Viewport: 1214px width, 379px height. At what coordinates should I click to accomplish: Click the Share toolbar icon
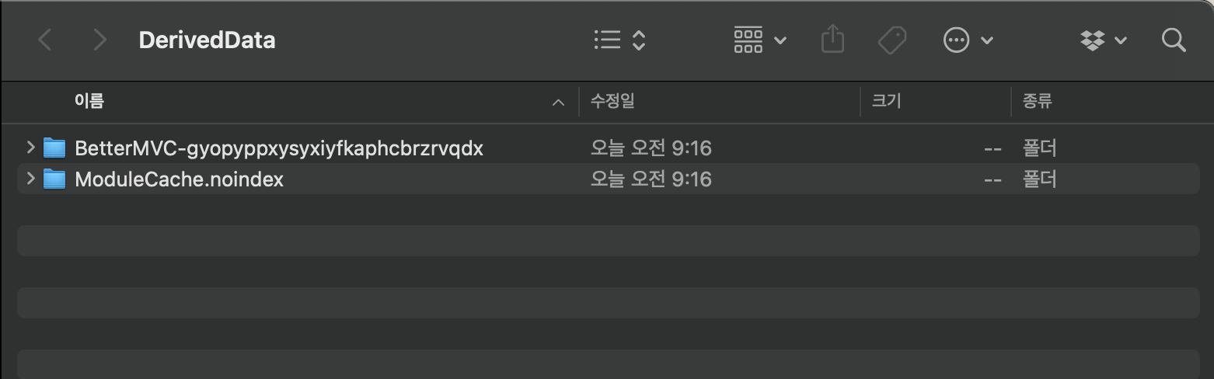coord(832,40)
